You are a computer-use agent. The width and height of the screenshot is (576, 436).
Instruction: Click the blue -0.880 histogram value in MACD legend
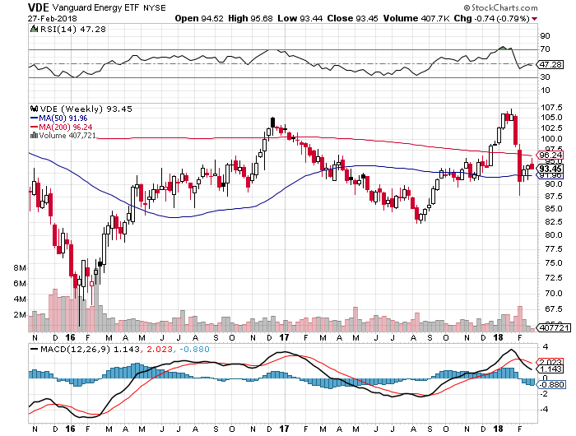click(194, 349)
